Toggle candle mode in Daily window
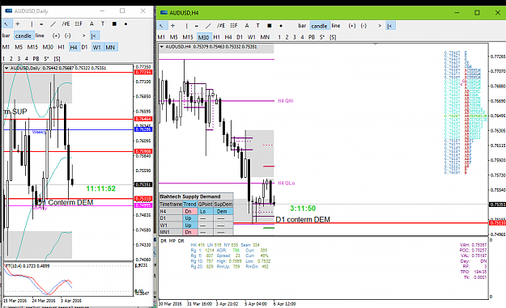Viewport: 506px width, 308px height. pos(23,36)
